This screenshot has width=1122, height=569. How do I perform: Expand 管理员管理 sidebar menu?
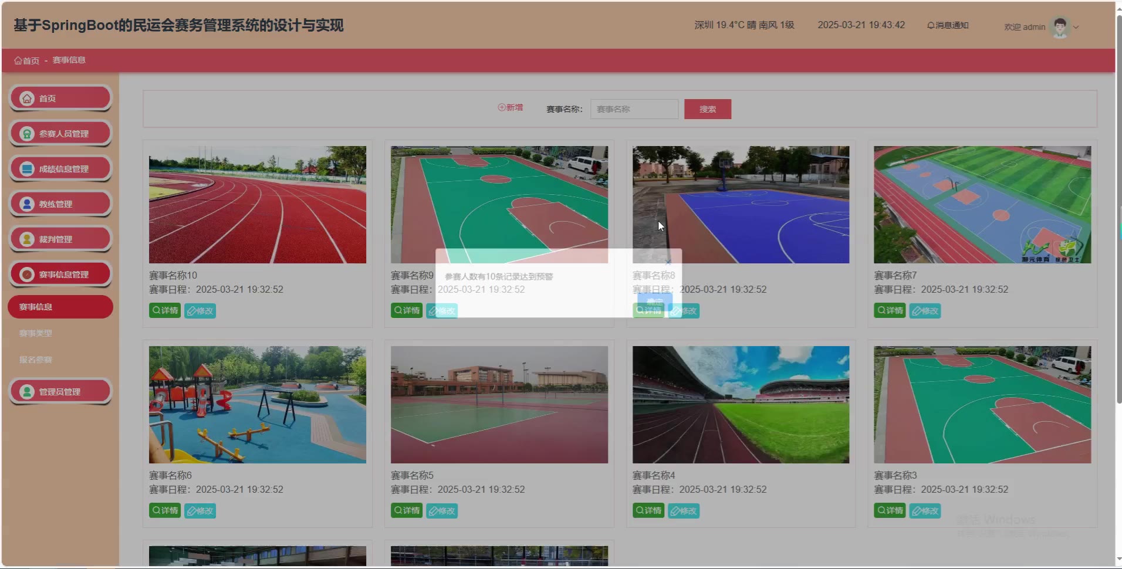tap(60, 392)
